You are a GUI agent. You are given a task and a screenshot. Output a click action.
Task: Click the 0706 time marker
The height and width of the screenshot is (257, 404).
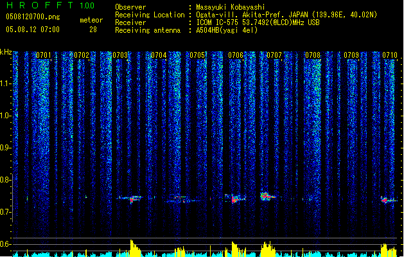(x=236, y=55)
